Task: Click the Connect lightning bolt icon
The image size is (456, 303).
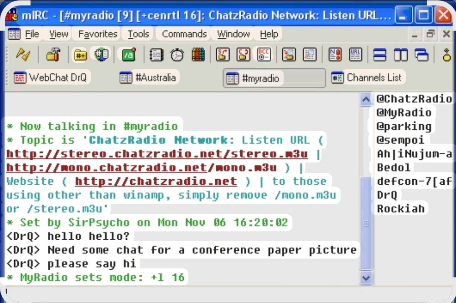Action: [x=23, y=55]
